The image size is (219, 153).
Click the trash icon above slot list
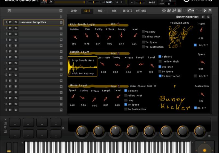point(61,17)
